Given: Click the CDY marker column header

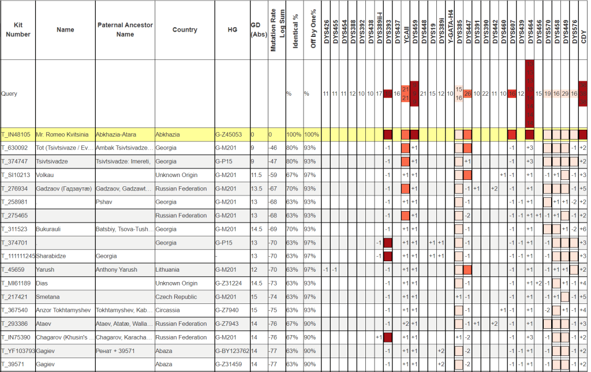Looking at the screenshot, I should point(583,30).
